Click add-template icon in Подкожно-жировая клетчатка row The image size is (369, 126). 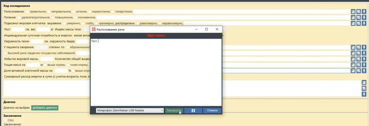coord(353,23)
